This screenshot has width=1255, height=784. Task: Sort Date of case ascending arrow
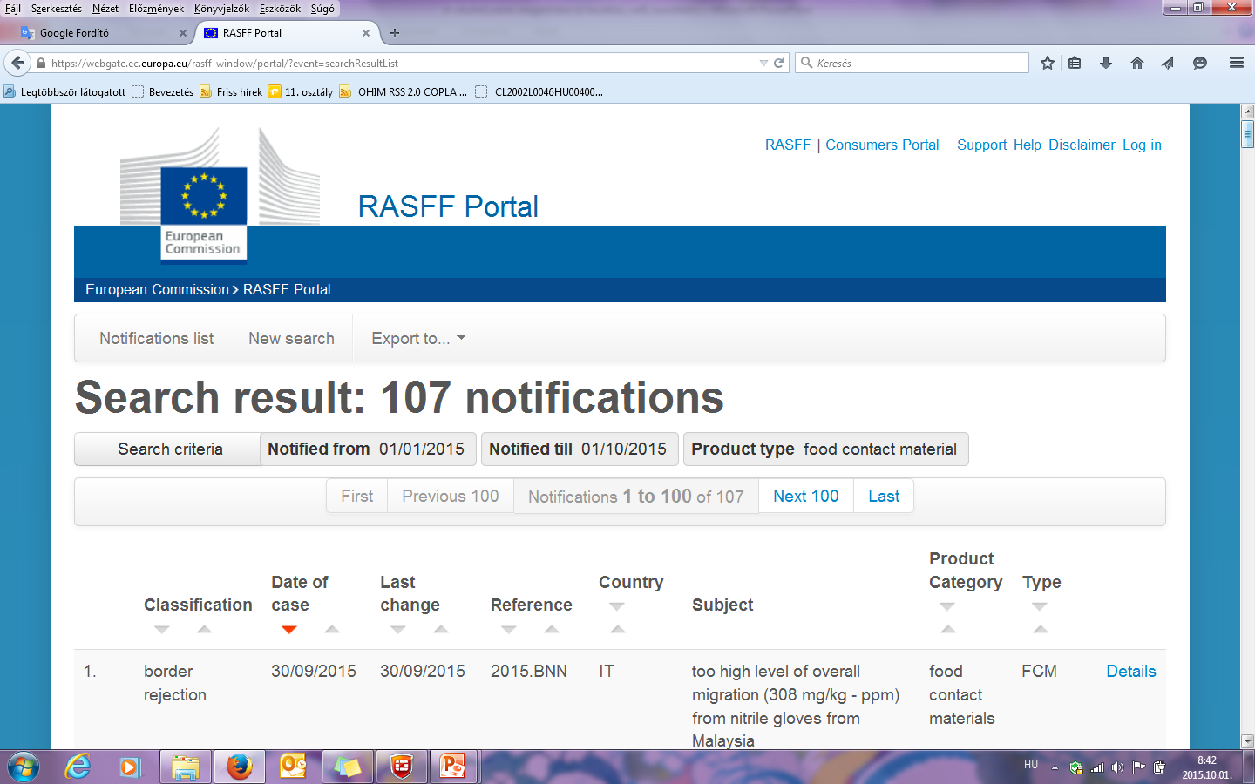332,629
